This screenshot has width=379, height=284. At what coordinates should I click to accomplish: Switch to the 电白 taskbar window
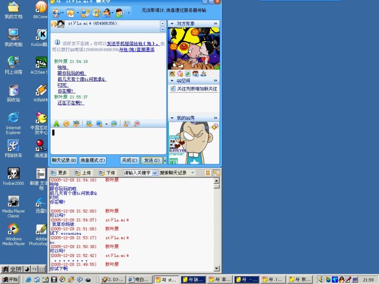click(x=139, y=279)
